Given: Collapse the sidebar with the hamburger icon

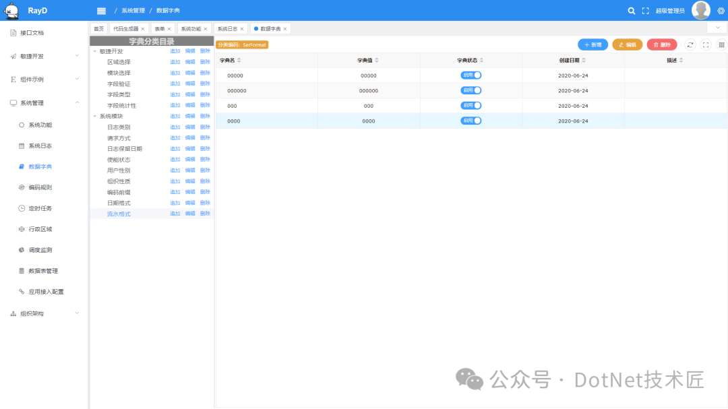Looking at the screenshot, I should [x=101, y=11].
